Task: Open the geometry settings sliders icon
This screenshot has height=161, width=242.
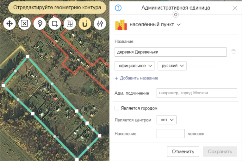Action: click(100, 23)
